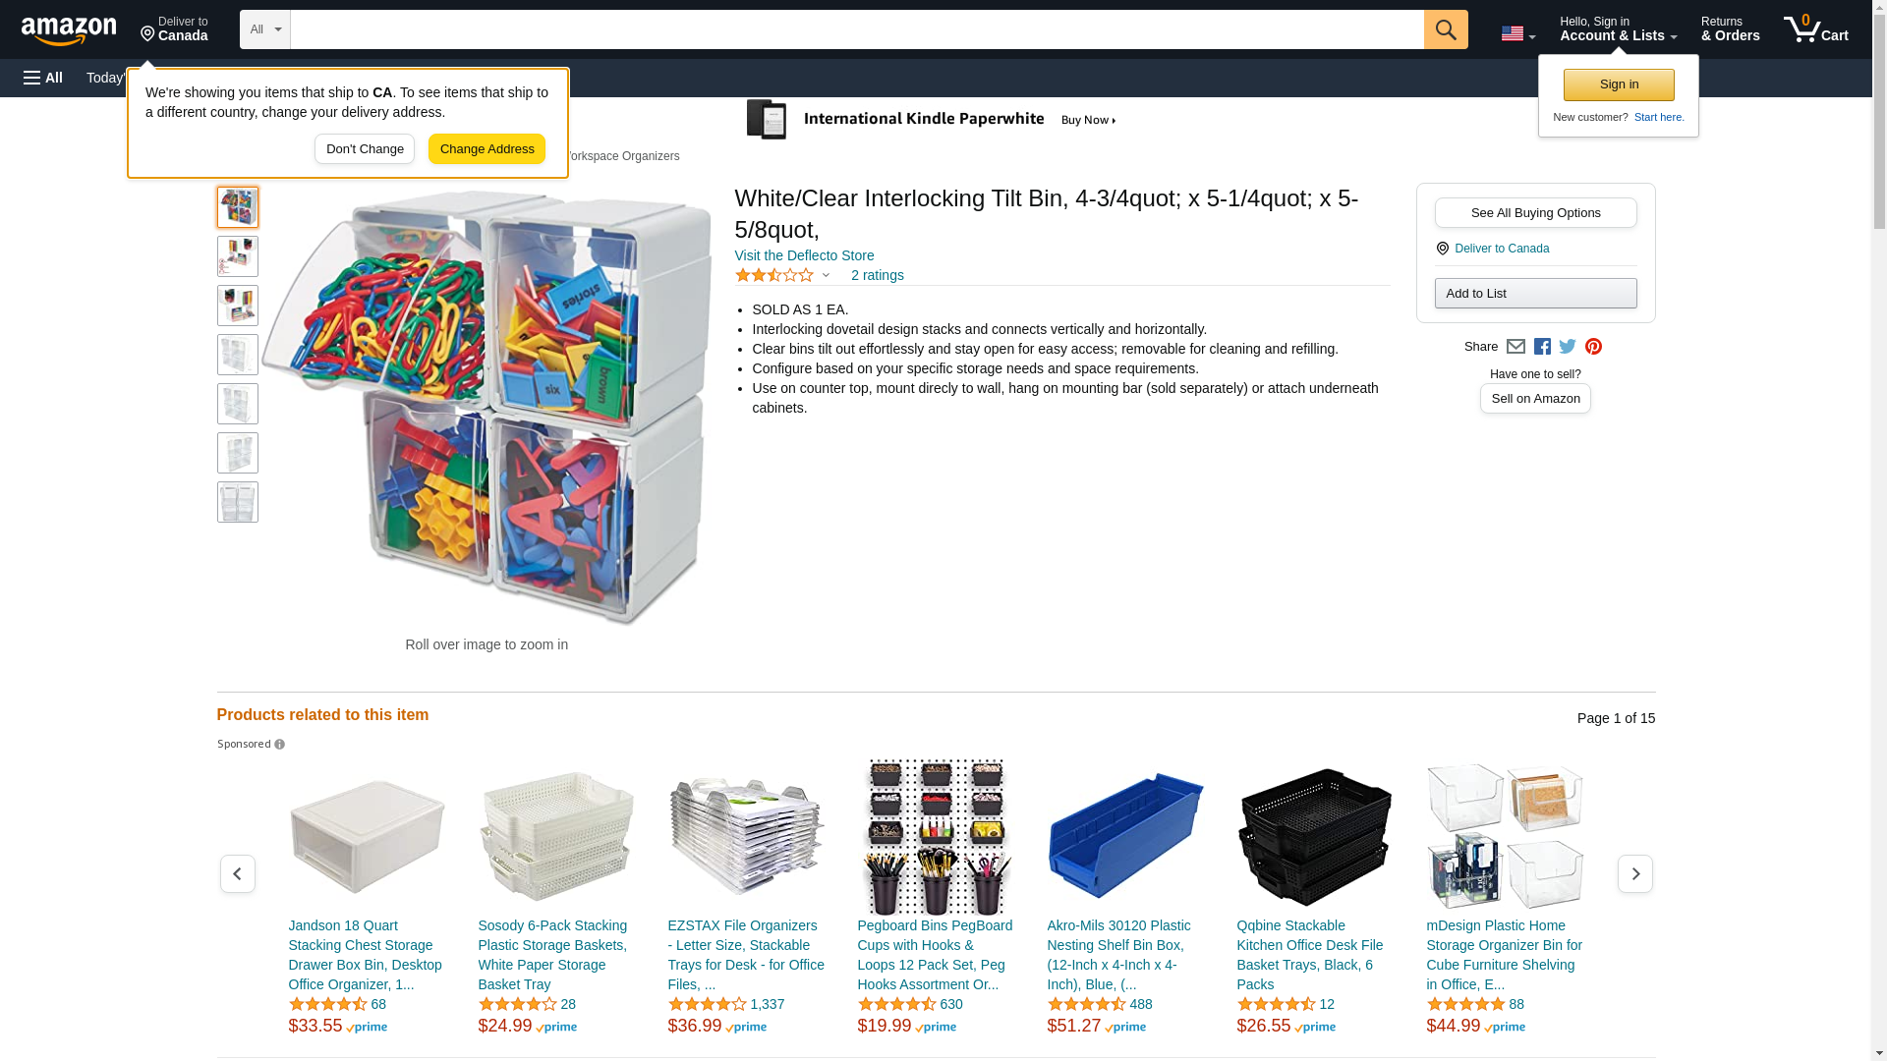Click the Amazon logo
Viewport: 1887px width, 1061px height.
[x=69, y=31]
